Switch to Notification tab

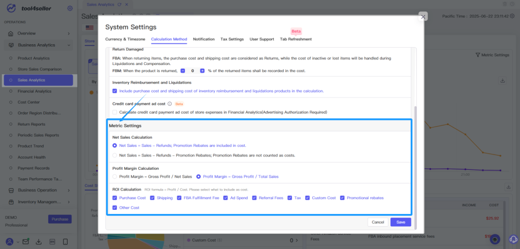pyautogui.click(x=204, y=39)
